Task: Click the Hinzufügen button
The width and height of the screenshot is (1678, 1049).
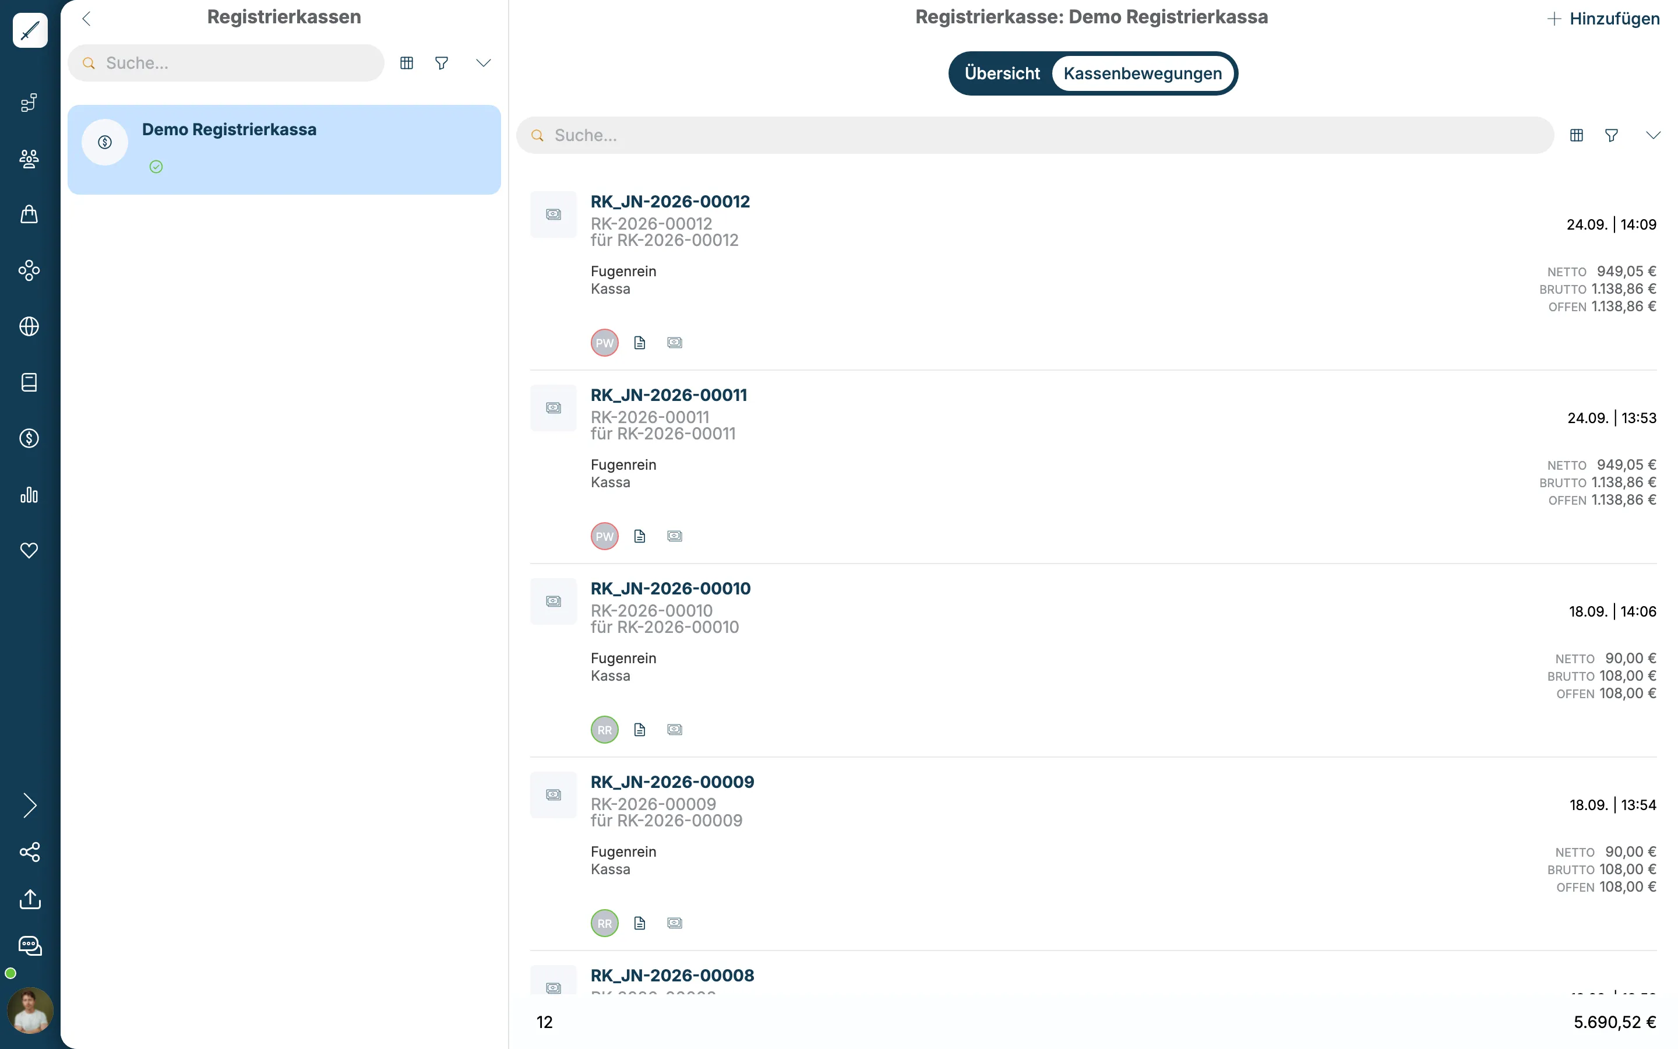Action: [x=1603, y=19]
